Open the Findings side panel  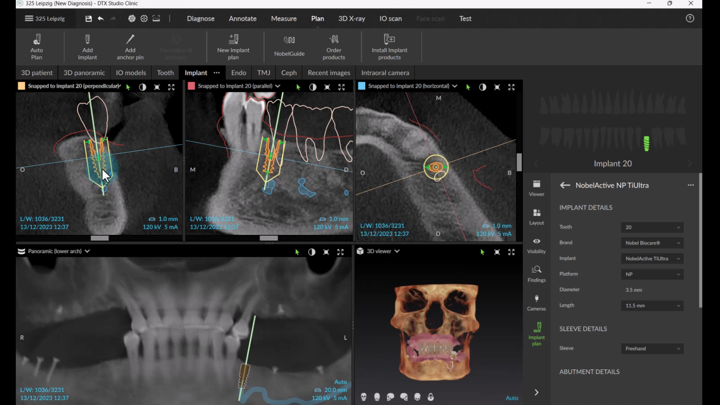click(536, 274)
